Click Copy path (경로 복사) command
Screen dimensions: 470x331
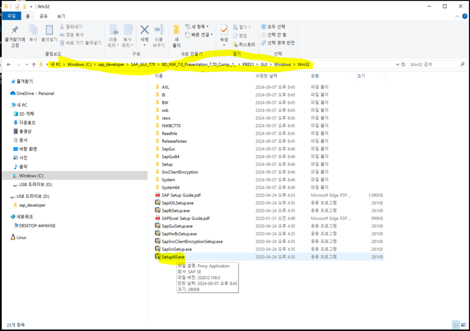click(x=72, y=35)
